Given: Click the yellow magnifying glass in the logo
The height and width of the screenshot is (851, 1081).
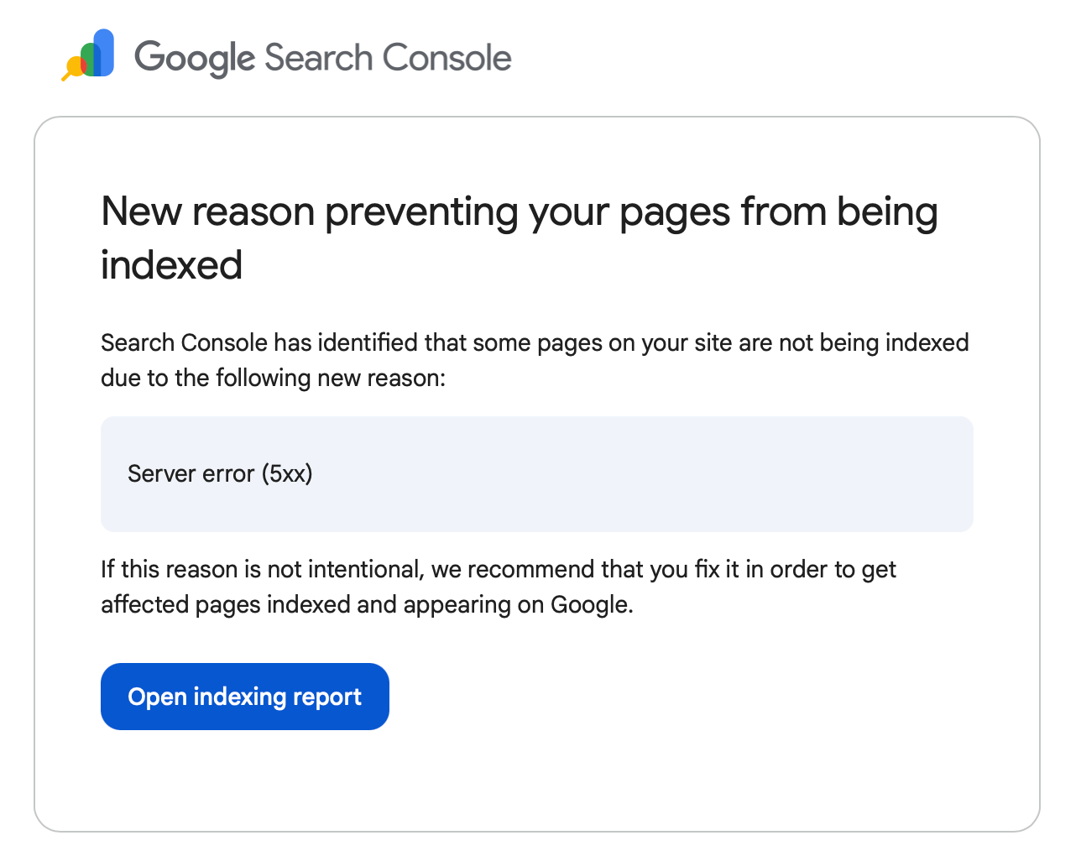Looking at the screenshot, I should [74, 65].
